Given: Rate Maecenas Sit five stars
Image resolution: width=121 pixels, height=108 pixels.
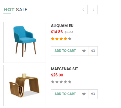Looking at the screenshot, I should click(x=70, y=82).
